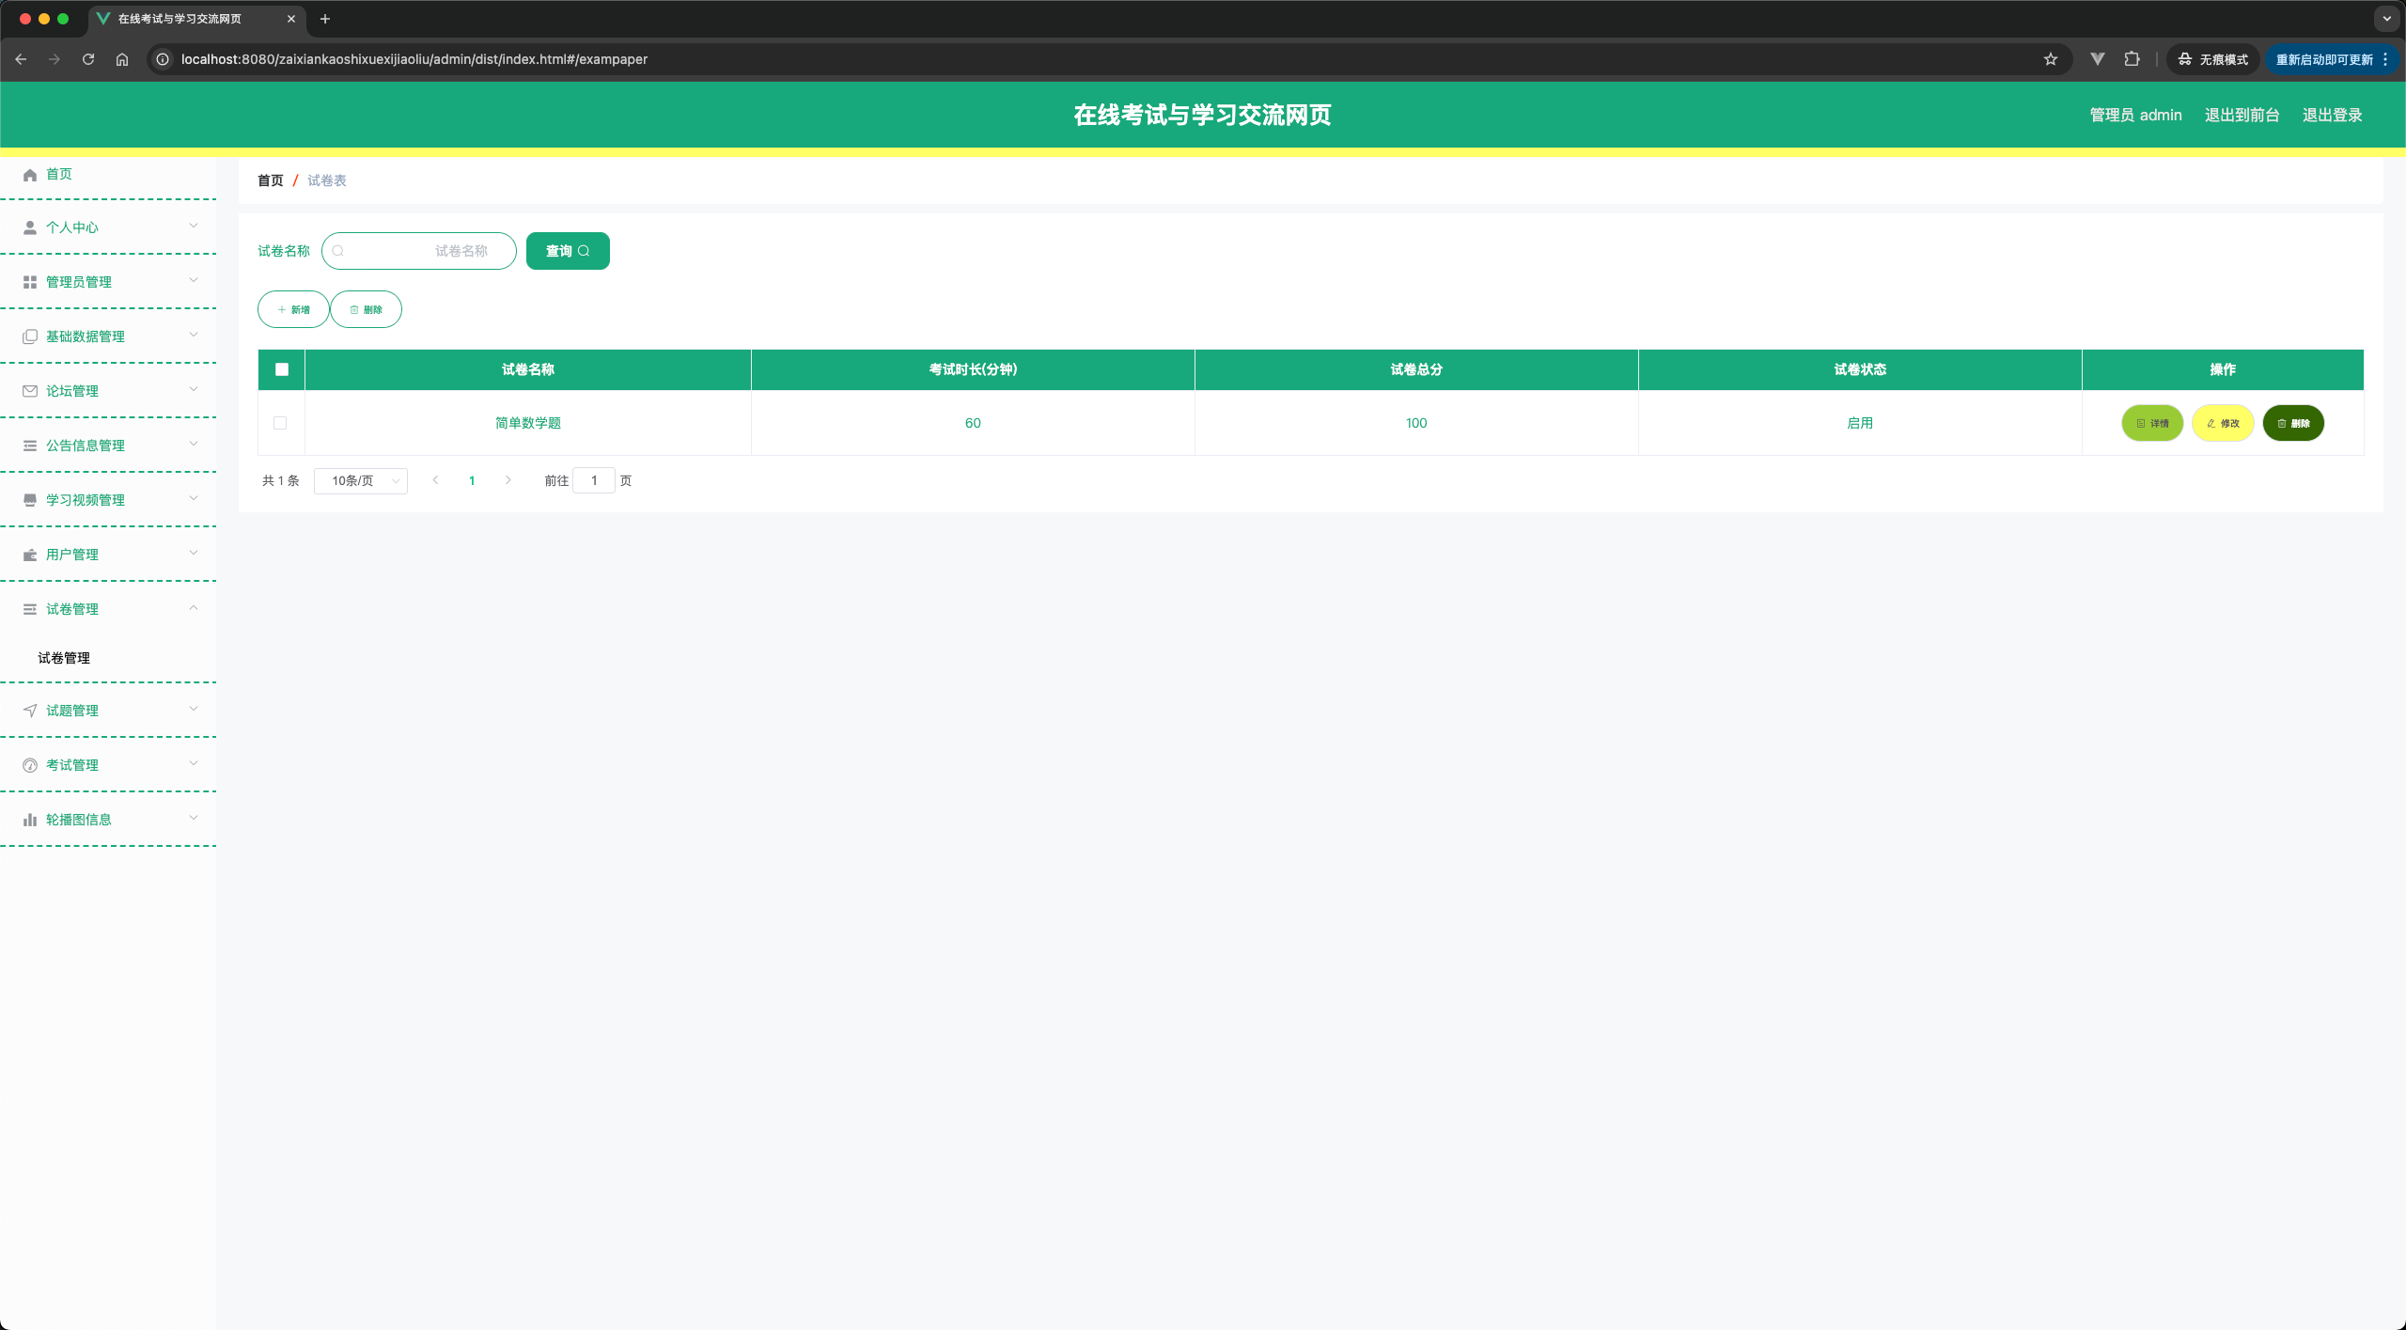
Task: Open the Vue devtools extension icon
Action: [2098, 59]
